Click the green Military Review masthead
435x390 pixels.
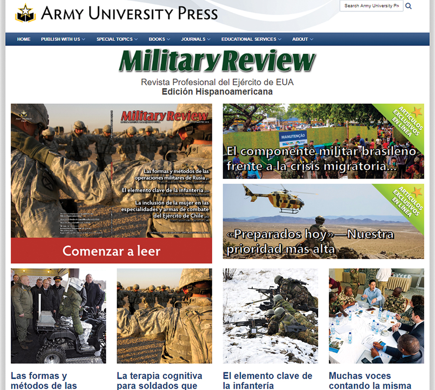(217, 61)
